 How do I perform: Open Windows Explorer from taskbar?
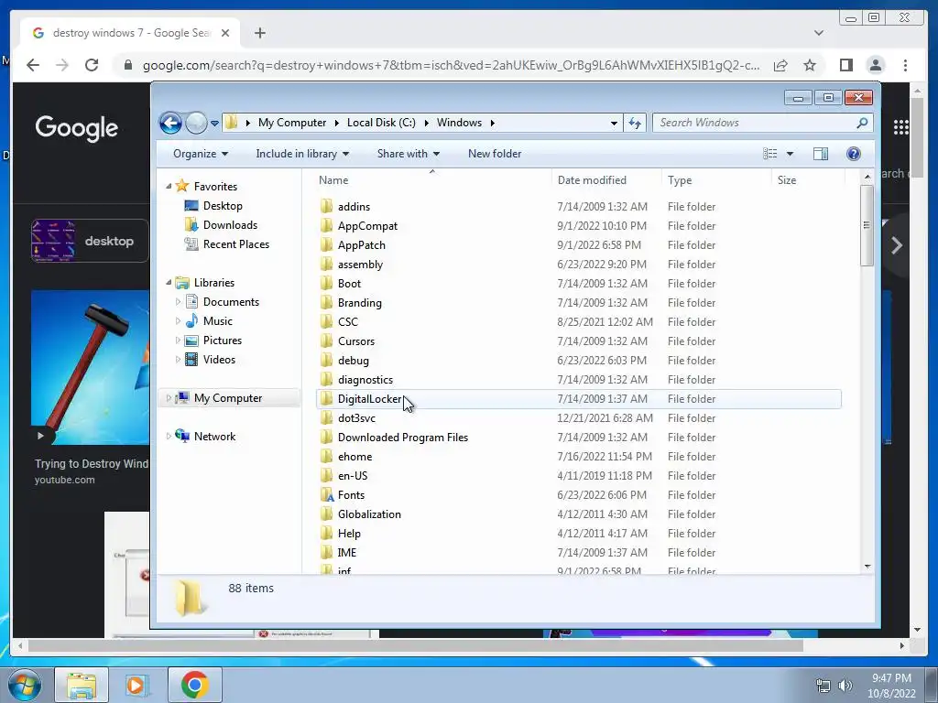point(82,685)
